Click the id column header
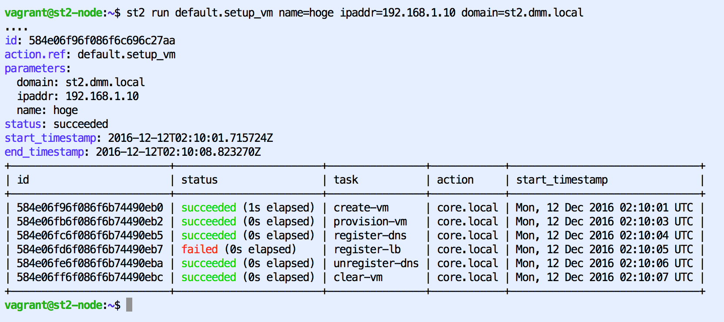Viewport: 724px width, 322px height. pyautogui.click(x=23, y=180)
